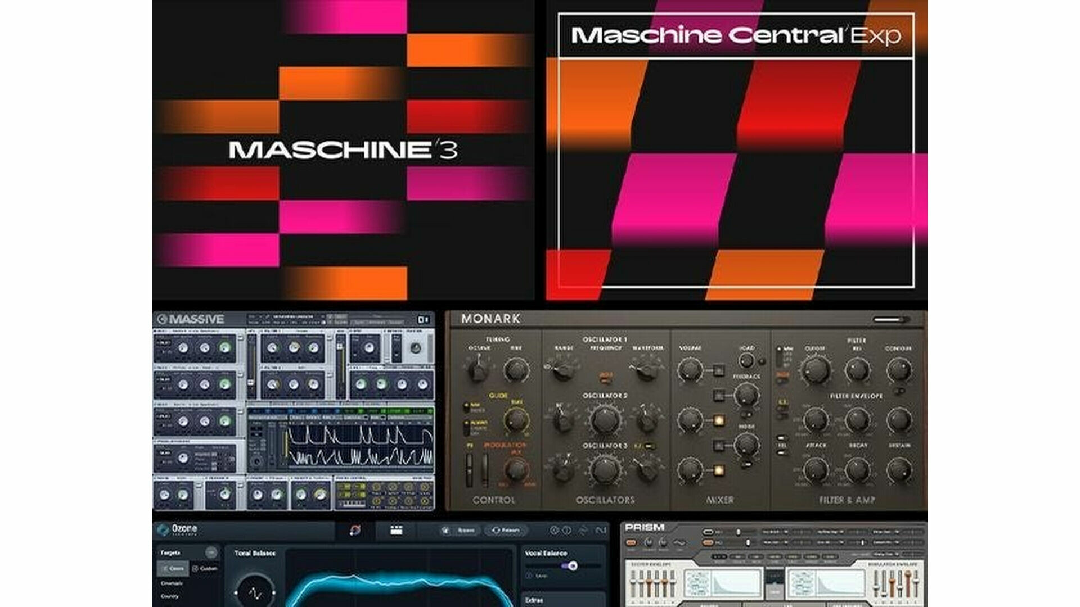Click the Massive modulation oscillator pitch knob

coord(183,458)
